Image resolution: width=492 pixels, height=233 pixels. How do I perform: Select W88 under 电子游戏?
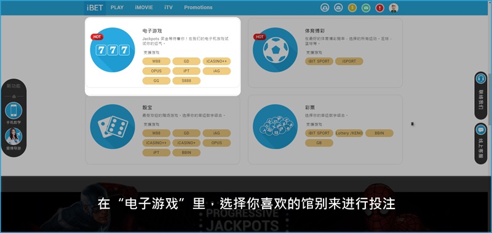pos(156,61)
